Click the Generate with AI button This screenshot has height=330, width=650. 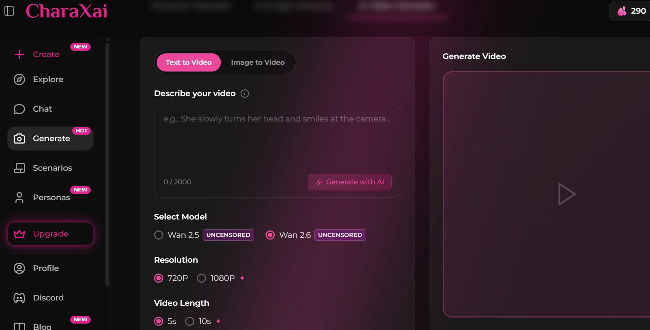pos(349,182)
